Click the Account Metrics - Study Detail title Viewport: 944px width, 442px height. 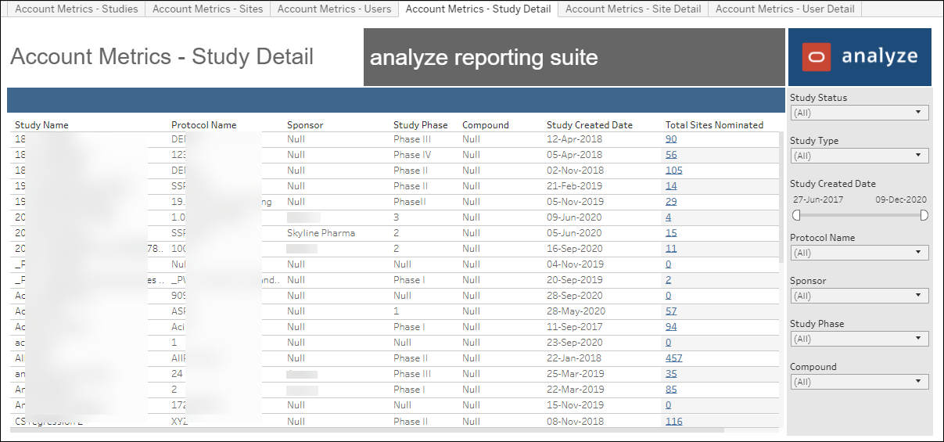[162, 57]
